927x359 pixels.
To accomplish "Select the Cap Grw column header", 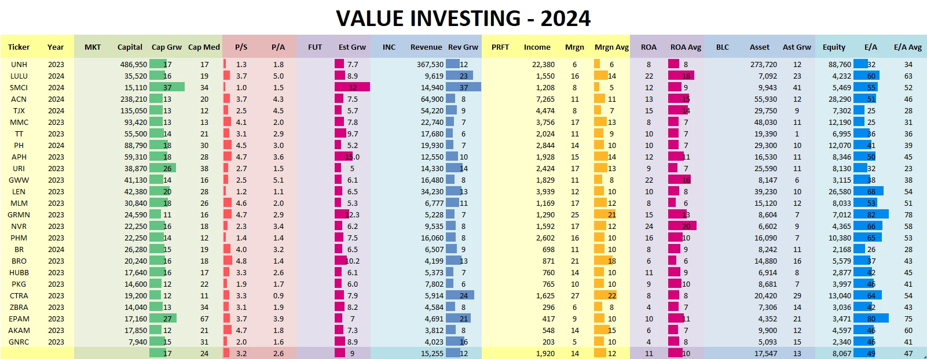I will coord(167,47).
